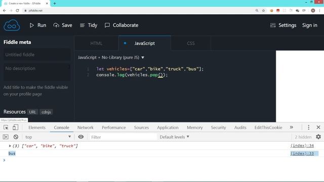
Task: Add a resource by URL
Action: (x=32, y=112)
